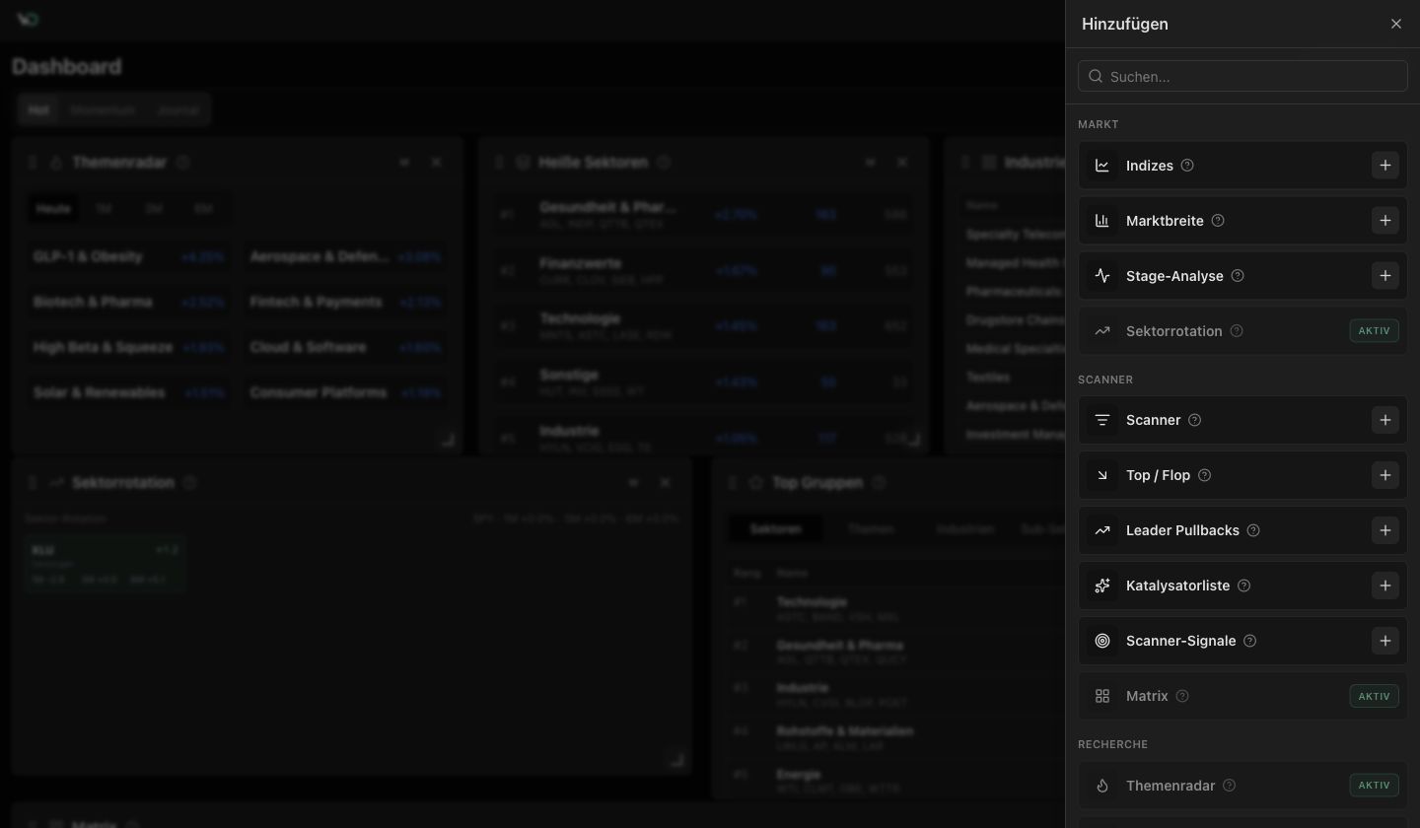Select the Indizes label
Image resolution: width=1420 pixels, height=828 pixels.
(1150, 166)
